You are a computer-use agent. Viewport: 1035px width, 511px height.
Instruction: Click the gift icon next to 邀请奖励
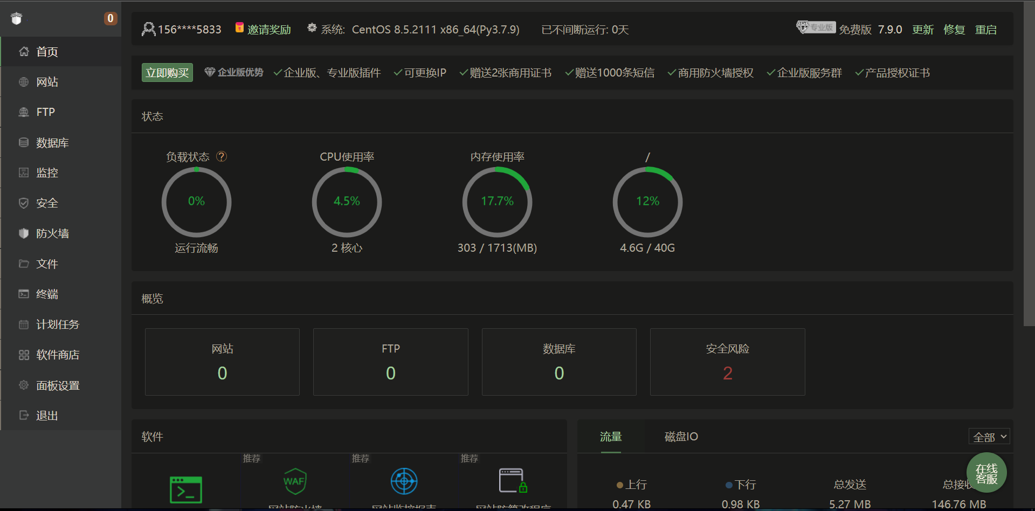point(240,28)
